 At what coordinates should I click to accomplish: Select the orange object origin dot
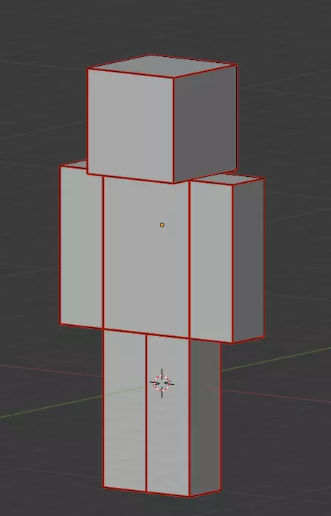tap(162, 225)
